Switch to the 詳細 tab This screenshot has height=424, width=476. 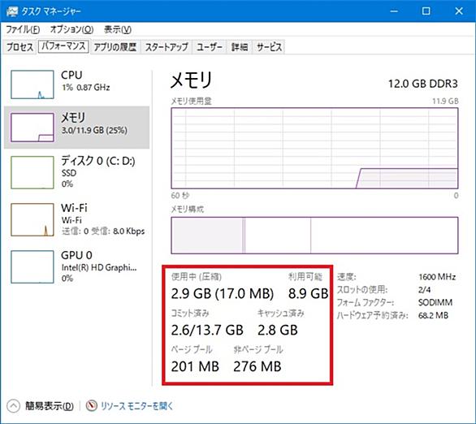[x=240, y=47]
